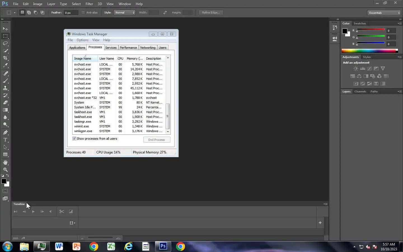Select the Crop tool
Screen dimensions: 403x252
coord(5,58)
